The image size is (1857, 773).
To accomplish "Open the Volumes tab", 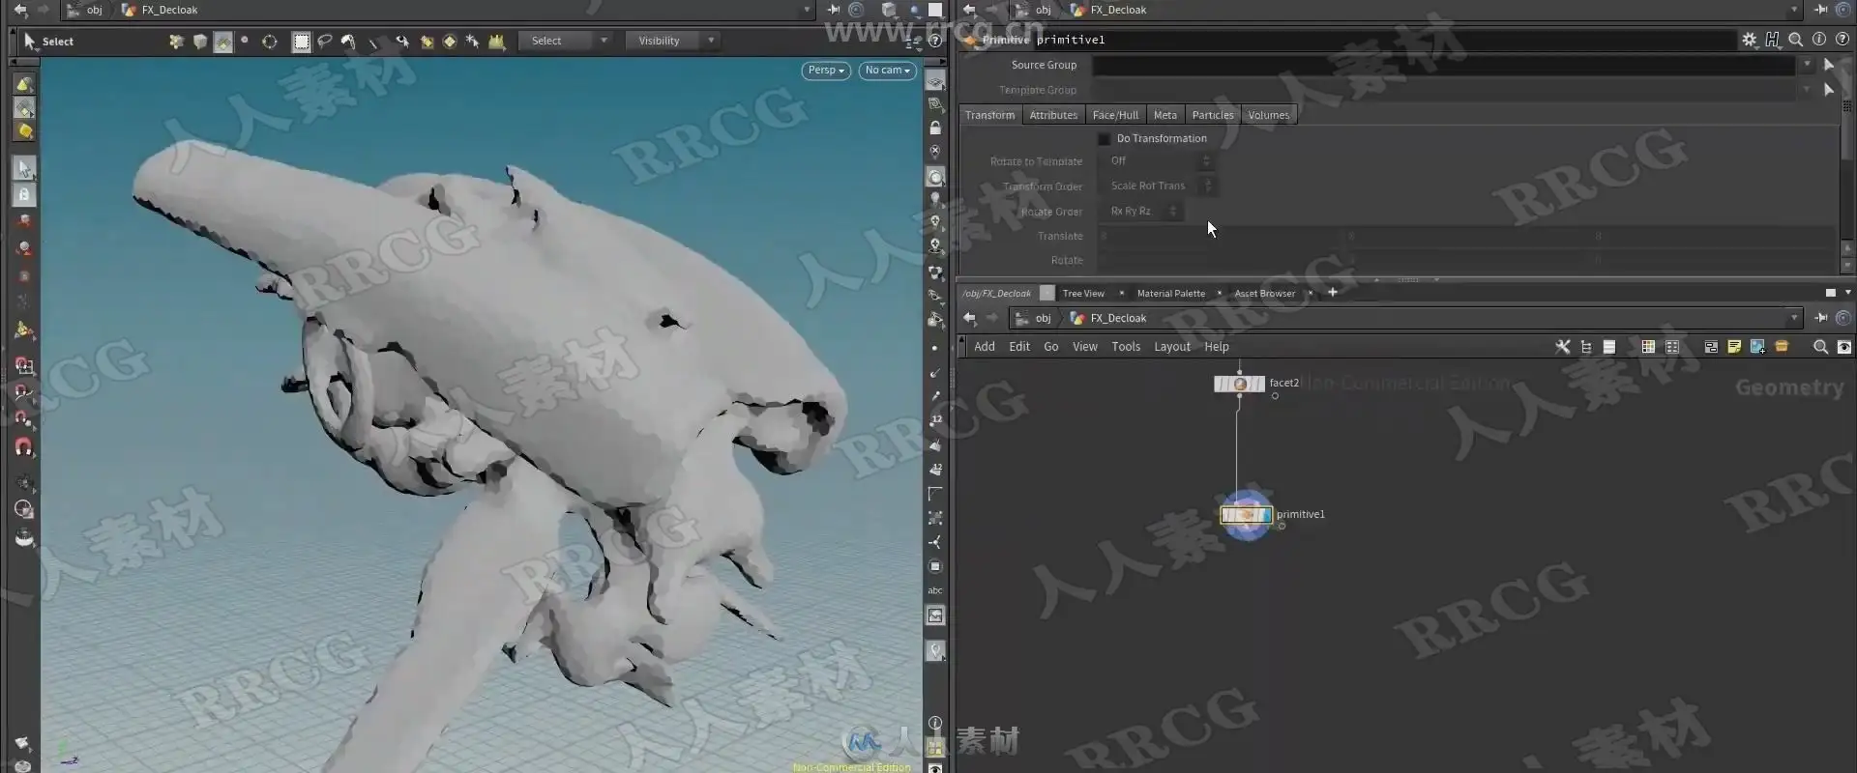I will point(1268,115).
